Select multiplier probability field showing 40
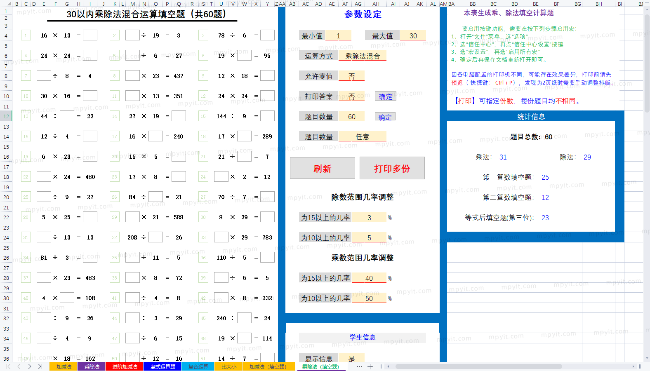This screenshot has width=650, height=371. [369, 278]
